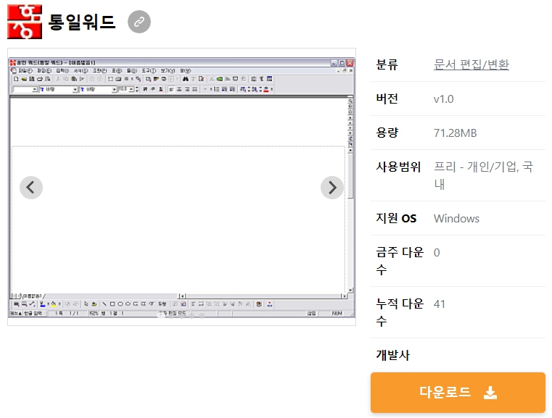Click the 금주 다운수 value 0
This screenshot has width=552, height=418.
pyautogui.click(x=437, y=253)
